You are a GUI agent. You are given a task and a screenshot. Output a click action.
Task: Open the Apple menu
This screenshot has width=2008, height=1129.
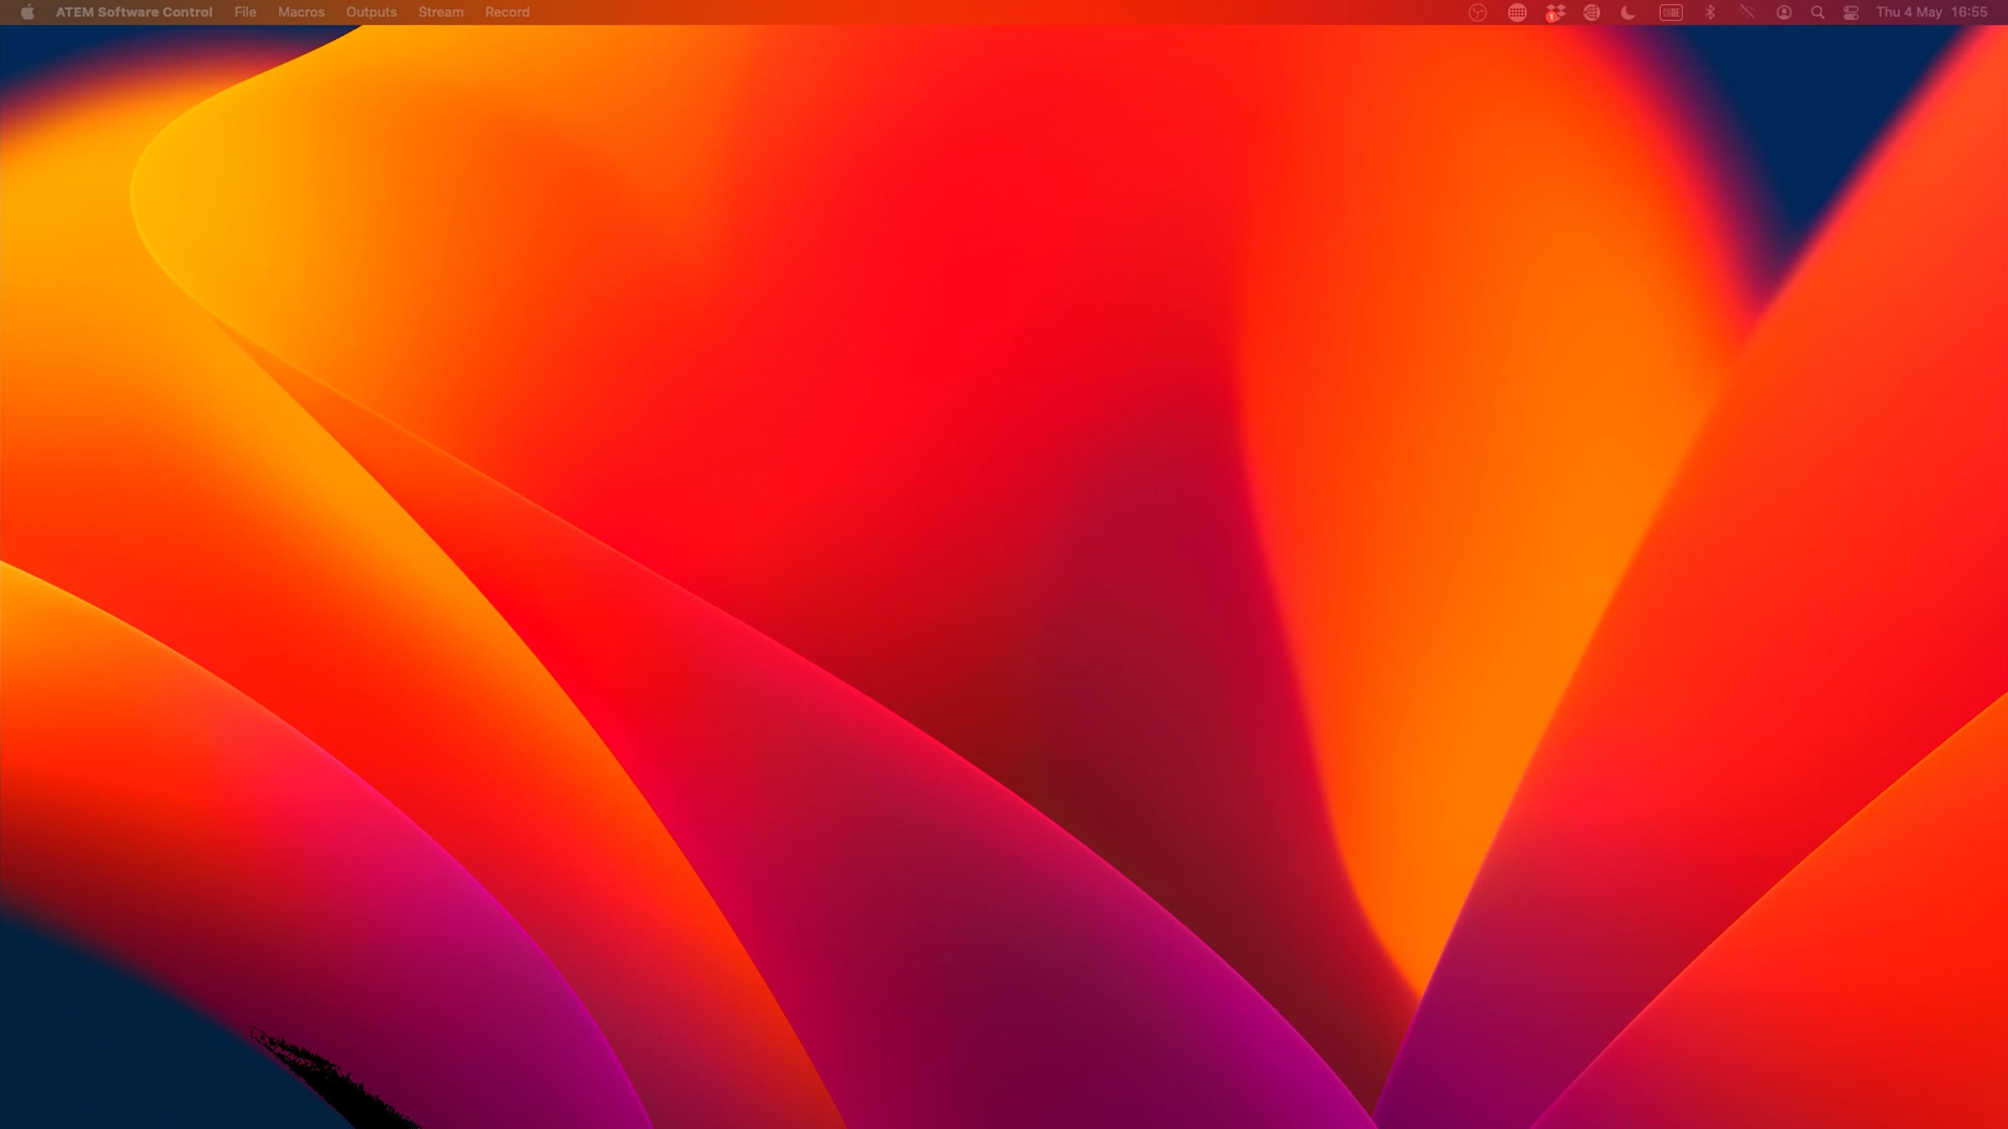pyautogui.click(x=27, y=13)
